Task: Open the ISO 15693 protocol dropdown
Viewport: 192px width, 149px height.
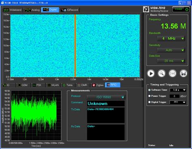Action: click(106, 97)
